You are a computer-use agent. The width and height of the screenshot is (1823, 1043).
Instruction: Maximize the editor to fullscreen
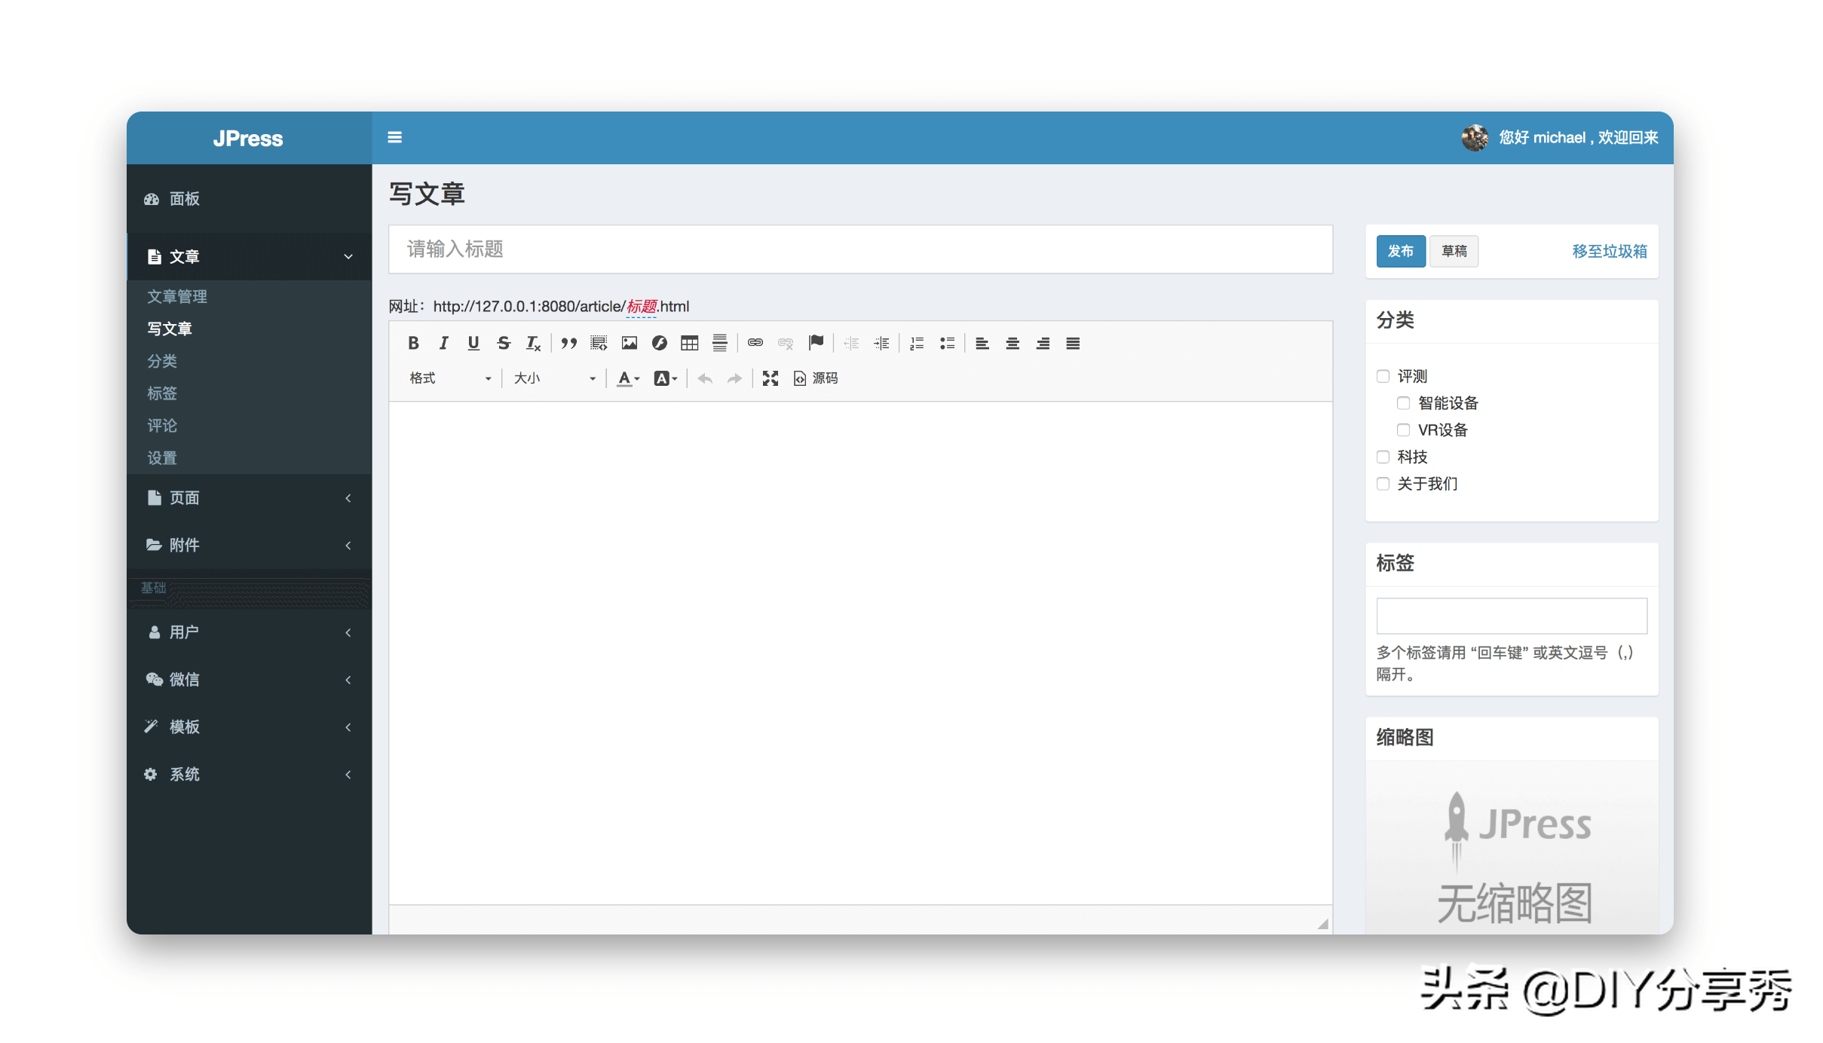pyautogui.click(x=770, y=378)
